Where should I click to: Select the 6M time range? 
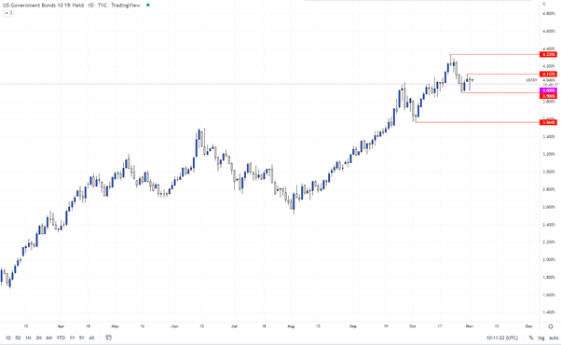(x=49, y=338)
